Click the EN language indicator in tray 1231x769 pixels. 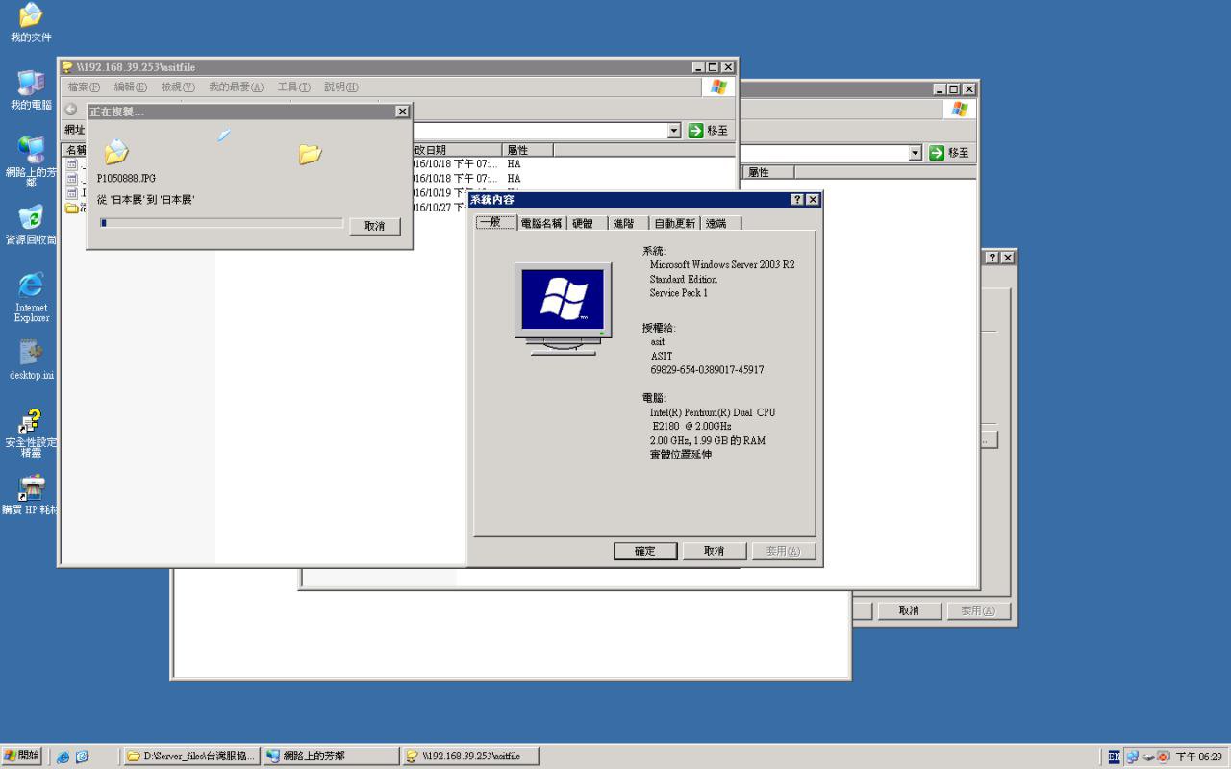[x=1114, y=757]
